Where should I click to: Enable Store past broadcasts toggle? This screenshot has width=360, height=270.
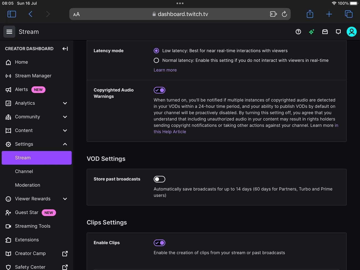tap(160, 179)
